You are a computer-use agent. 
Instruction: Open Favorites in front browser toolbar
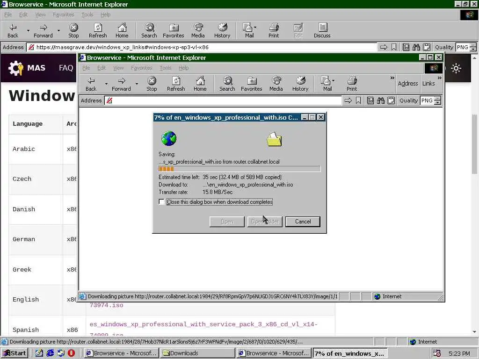(x=251, y=84)
